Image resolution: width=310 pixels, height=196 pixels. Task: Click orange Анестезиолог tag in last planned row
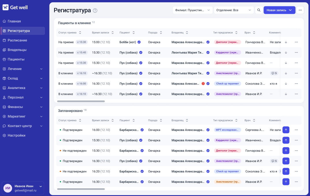227,182
